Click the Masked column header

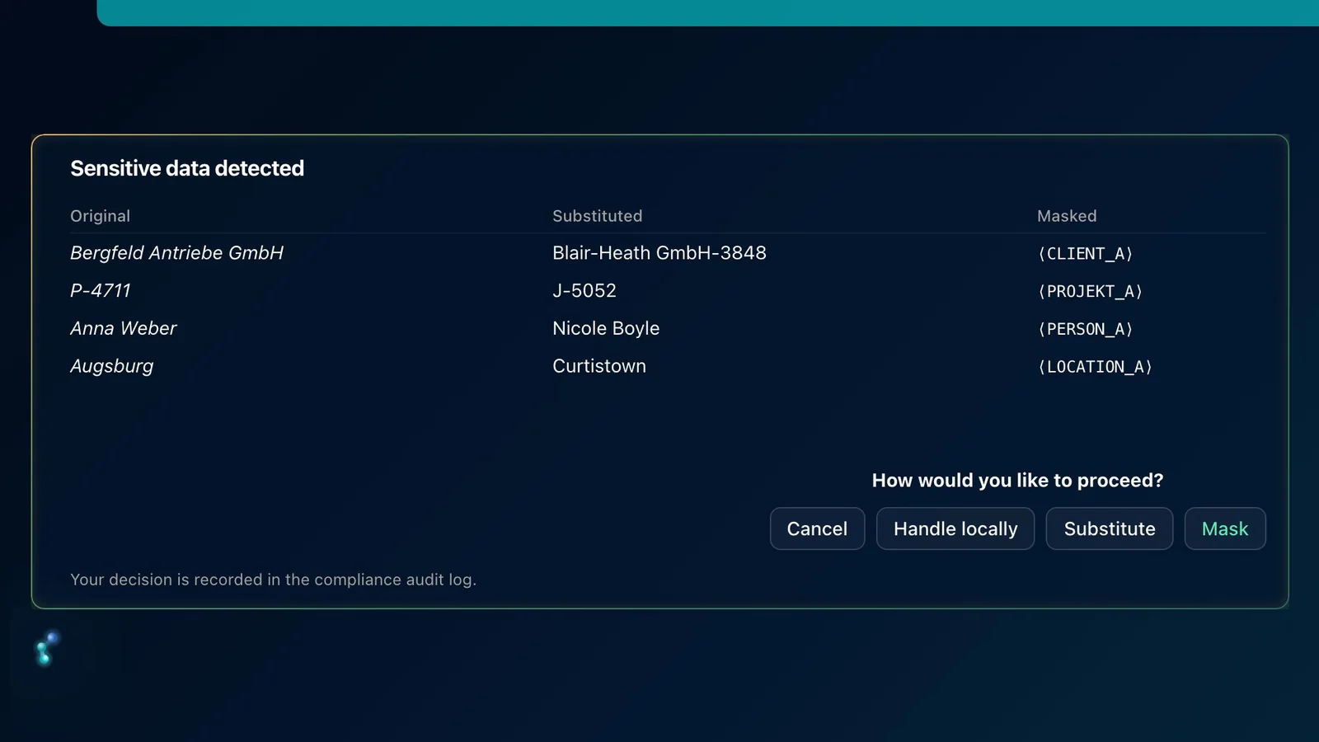coord(1067,216)
